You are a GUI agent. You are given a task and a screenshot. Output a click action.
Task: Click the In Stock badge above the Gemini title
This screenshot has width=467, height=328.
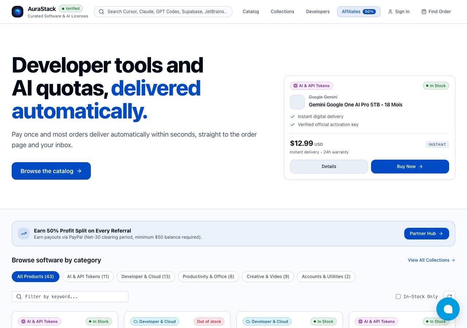tap(436, 86)
